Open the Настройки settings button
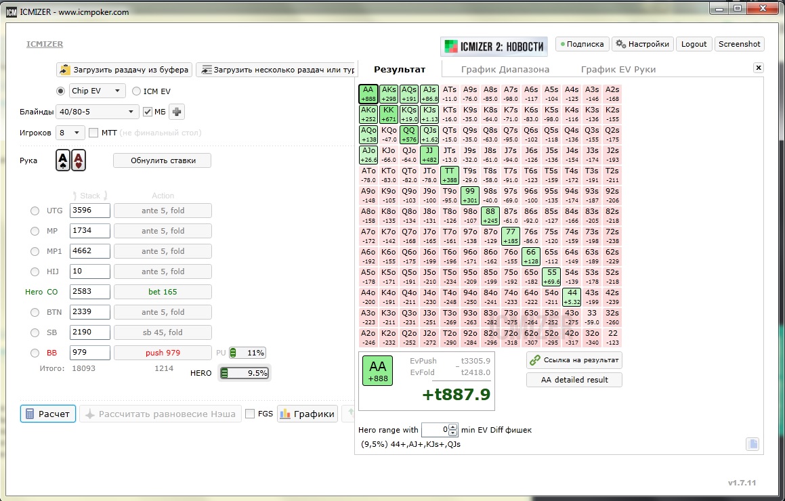Viewport: 785px width, 501px height. point(643,44)
